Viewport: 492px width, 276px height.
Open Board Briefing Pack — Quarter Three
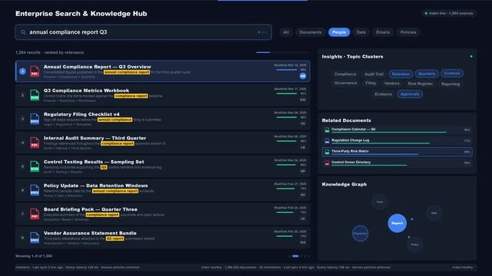point(163,214)
